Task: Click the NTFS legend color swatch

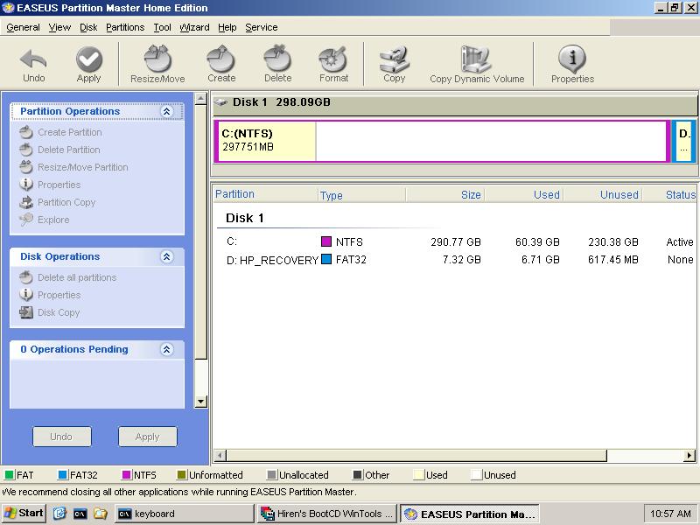Action: 127,474
